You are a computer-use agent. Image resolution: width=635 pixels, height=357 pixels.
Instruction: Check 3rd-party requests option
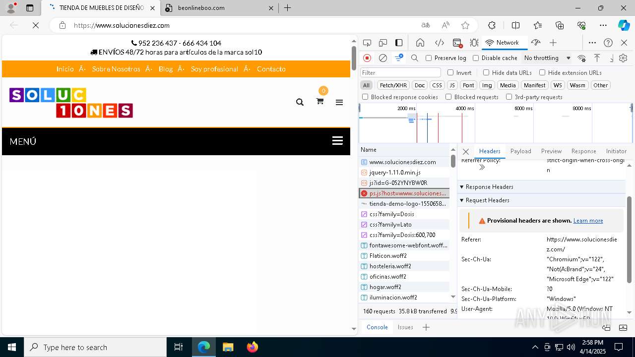pyautogui.click(x=509, y=97)
